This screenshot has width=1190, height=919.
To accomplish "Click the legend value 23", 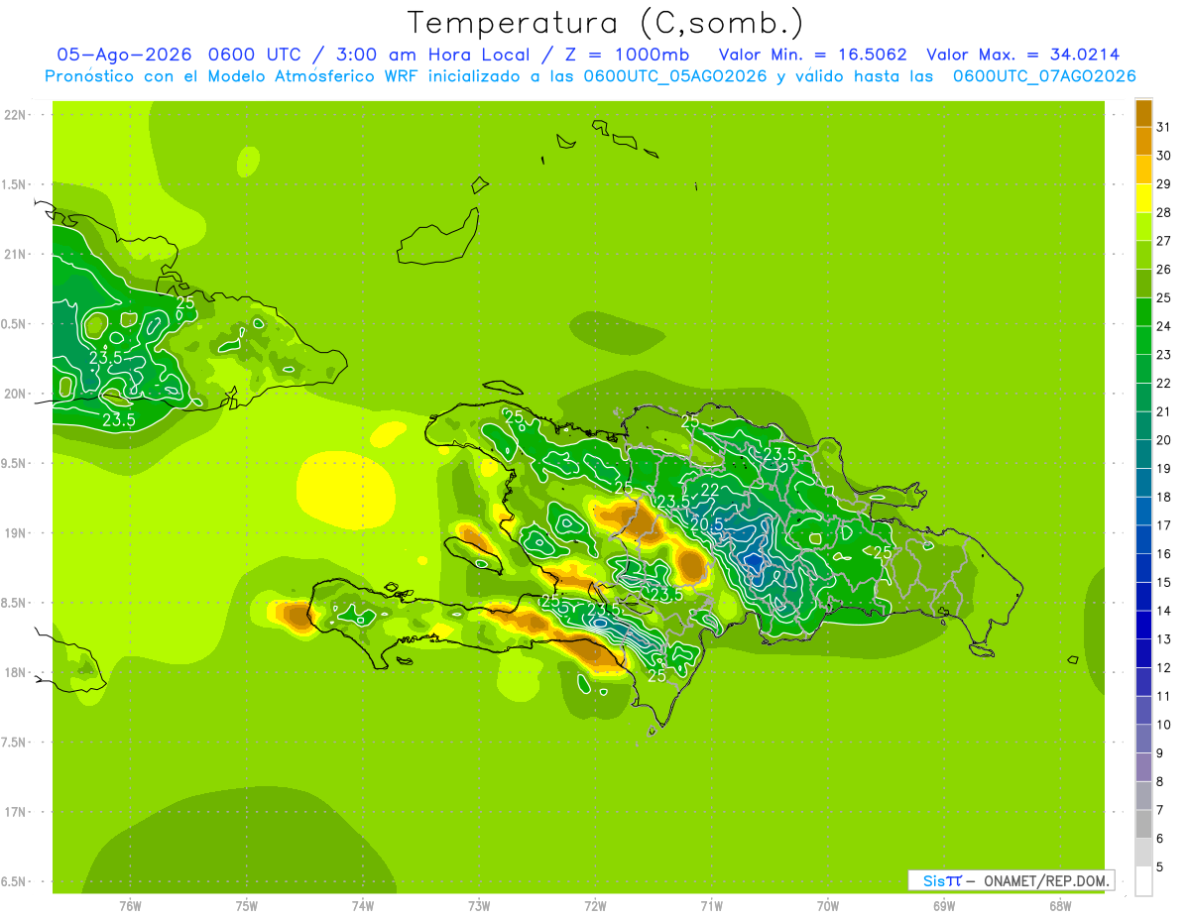I will tap(1163, 355).
